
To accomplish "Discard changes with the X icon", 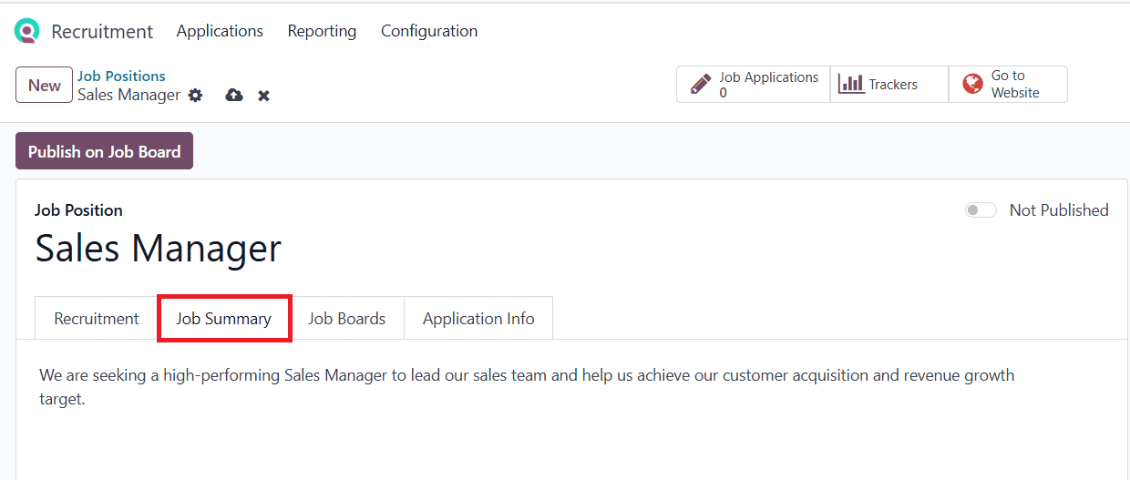I will tap(263, 96).
